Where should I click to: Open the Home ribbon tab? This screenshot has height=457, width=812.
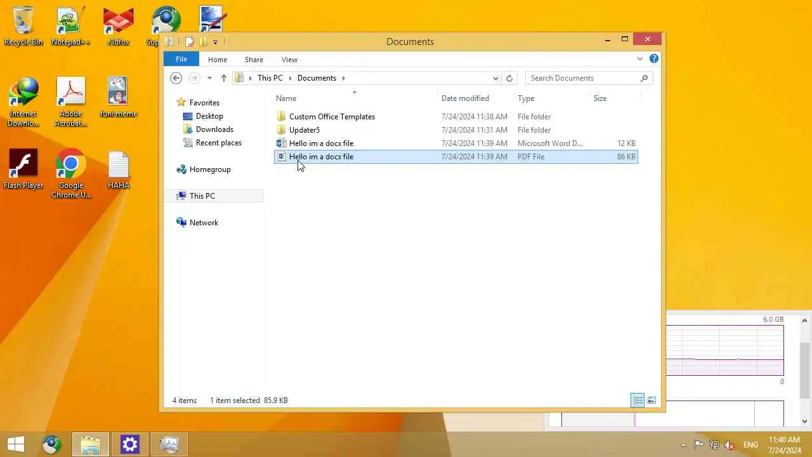point(218,60)
